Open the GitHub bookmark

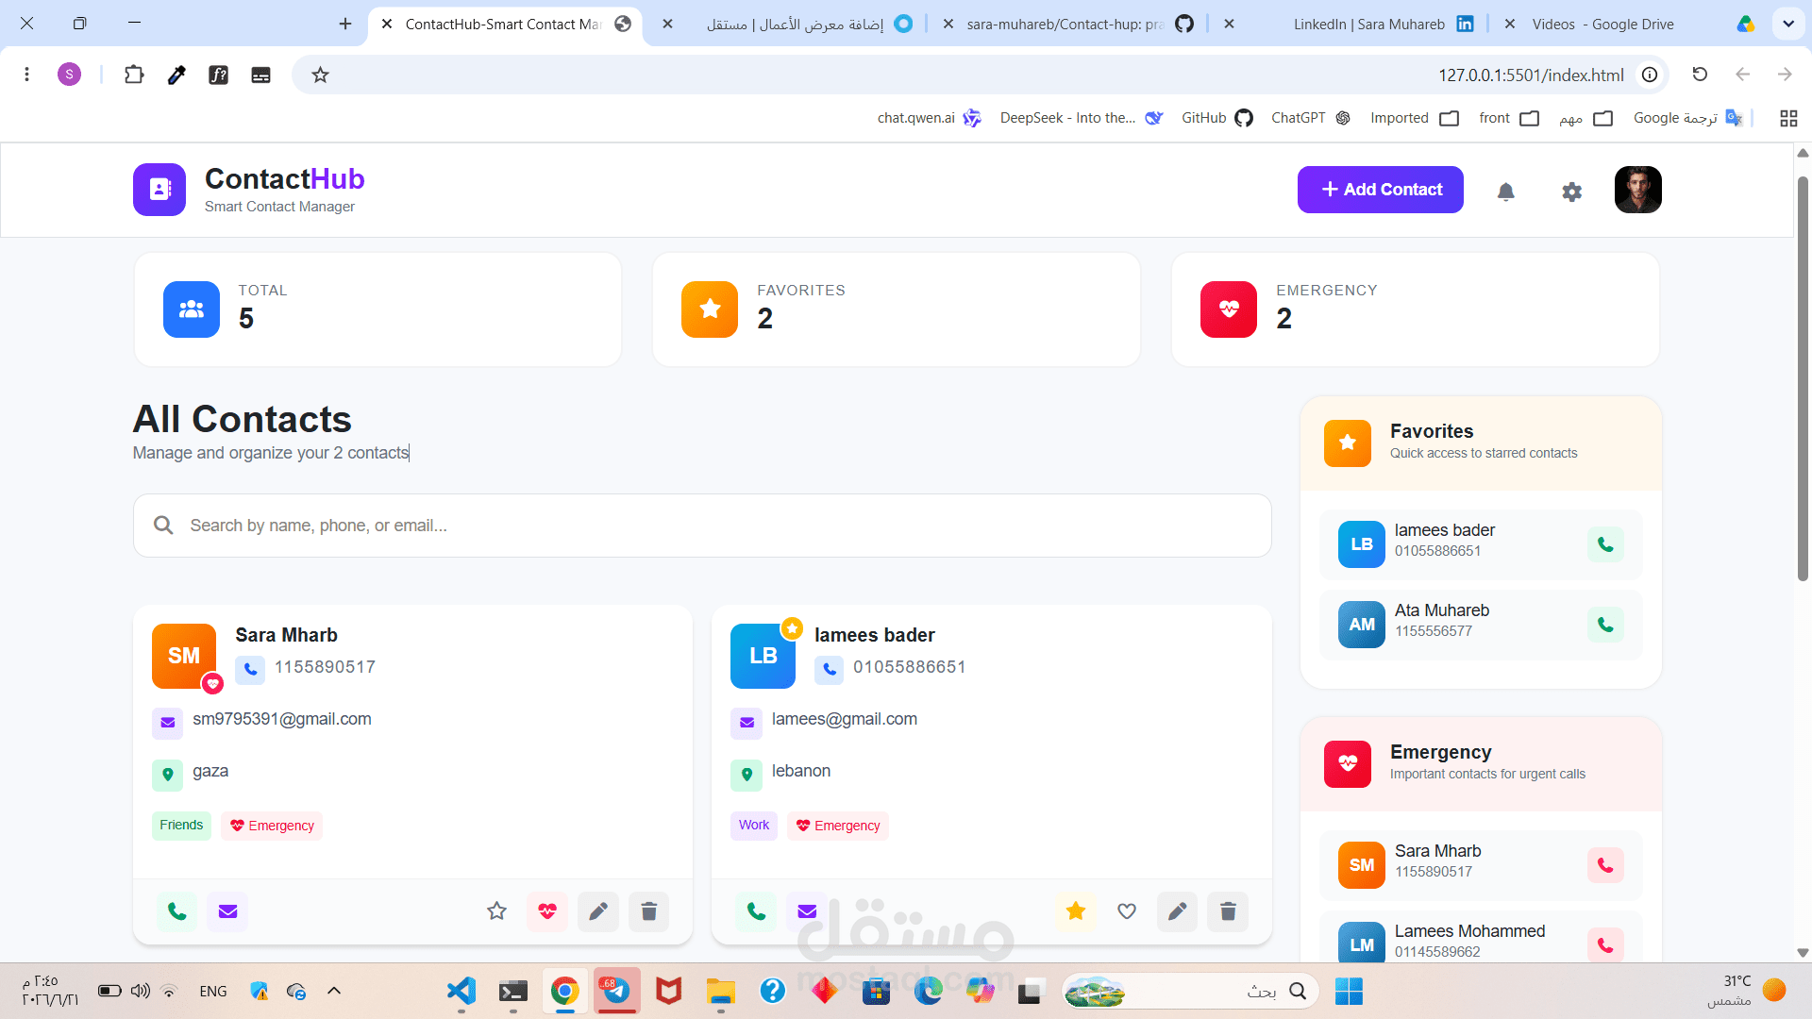pyautogui.click(x=1217, y=118)
